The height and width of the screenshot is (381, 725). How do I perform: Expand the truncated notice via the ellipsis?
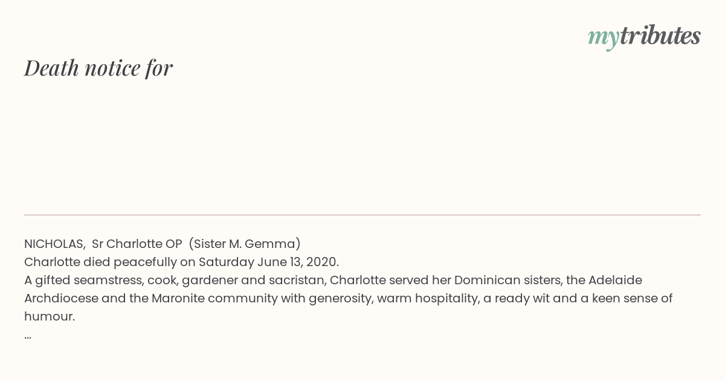(x=28, y=336)
